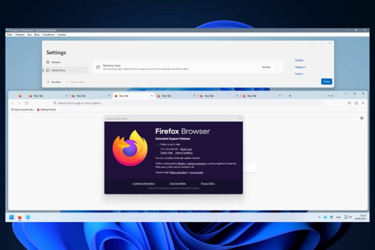Open the Ввод menu in VirtualBox
This screenshot has width=375, height=250.
tap(37, 34)
